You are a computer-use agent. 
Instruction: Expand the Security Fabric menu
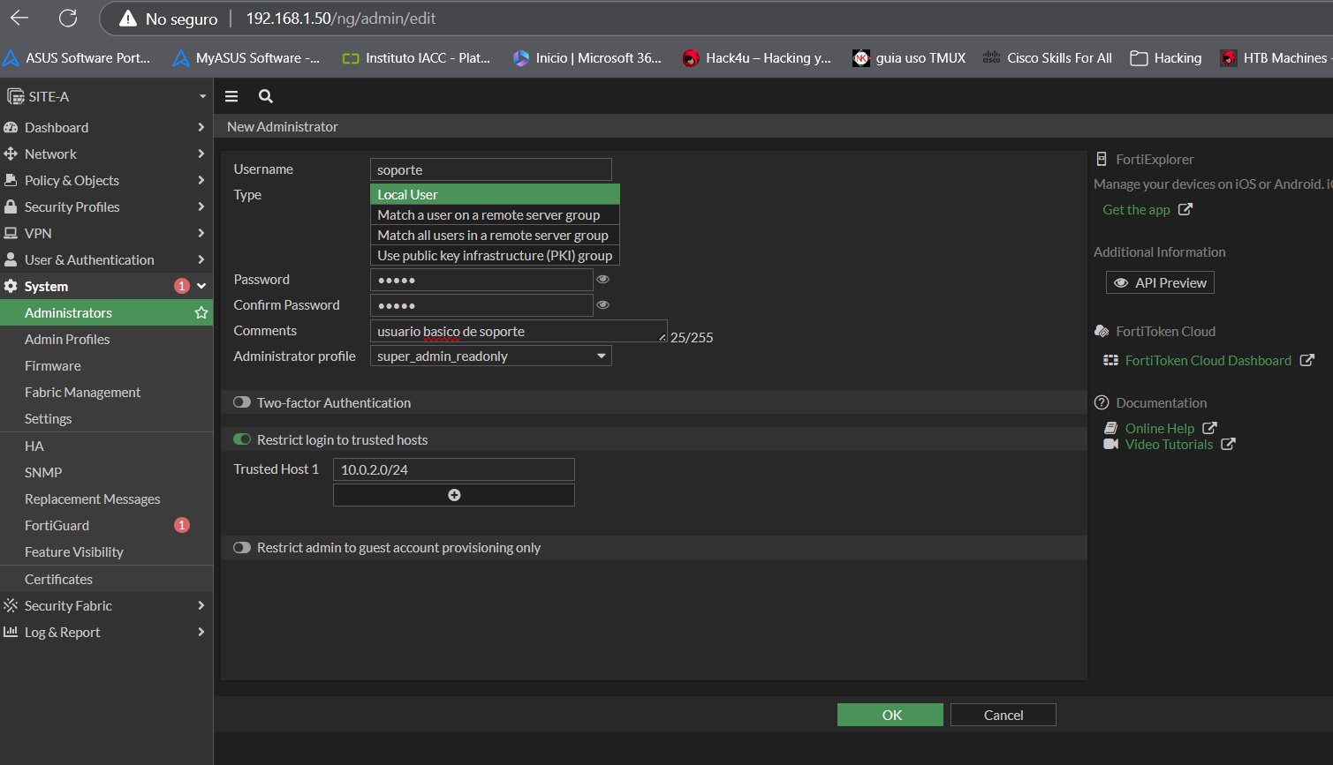coord(106,606)
